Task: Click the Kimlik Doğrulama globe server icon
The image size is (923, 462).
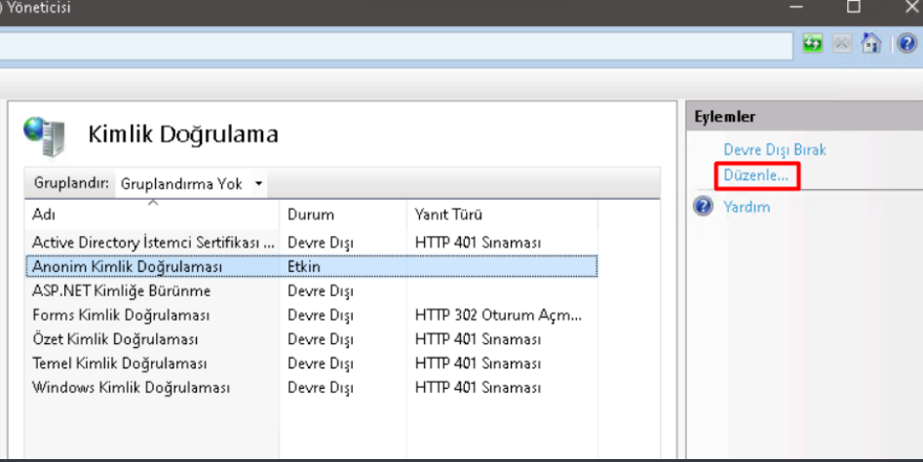Action: coord(46,135)
